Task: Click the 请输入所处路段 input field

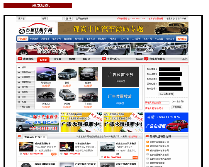Action: click(x=157, y=103)
